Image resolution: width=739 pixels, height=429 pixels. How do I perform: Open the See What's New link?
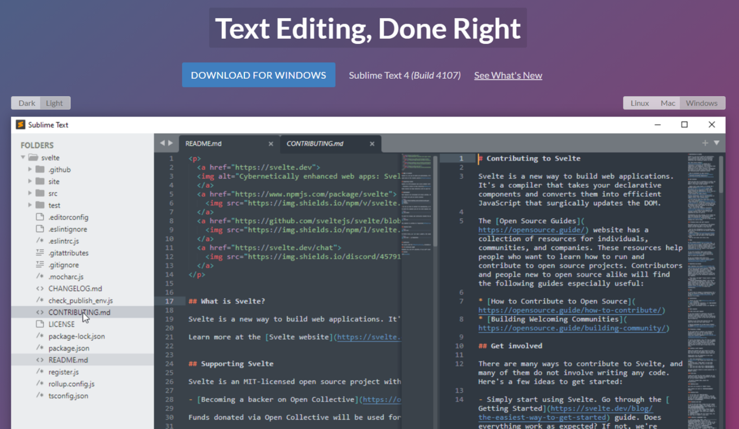pyautogui.click(x=507, y=75)
